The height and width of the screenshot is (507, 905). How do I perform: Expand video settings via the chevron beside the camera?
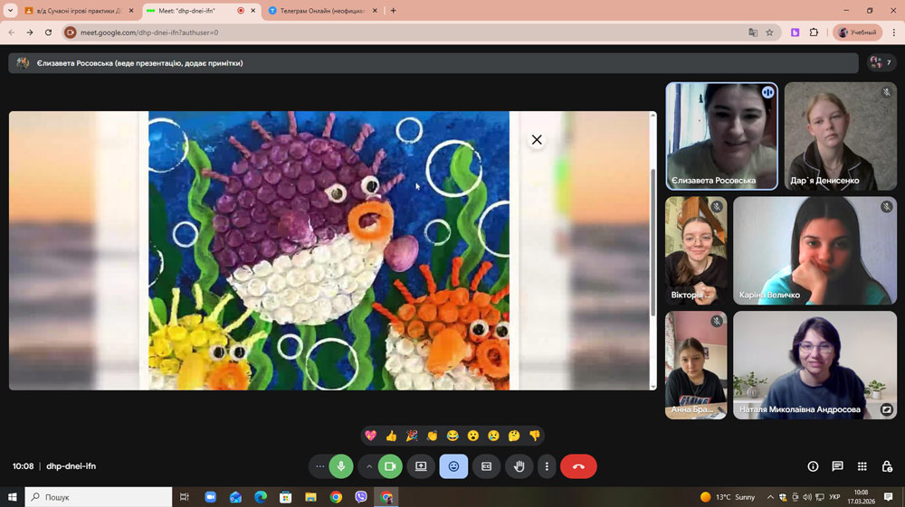point(369,466)
